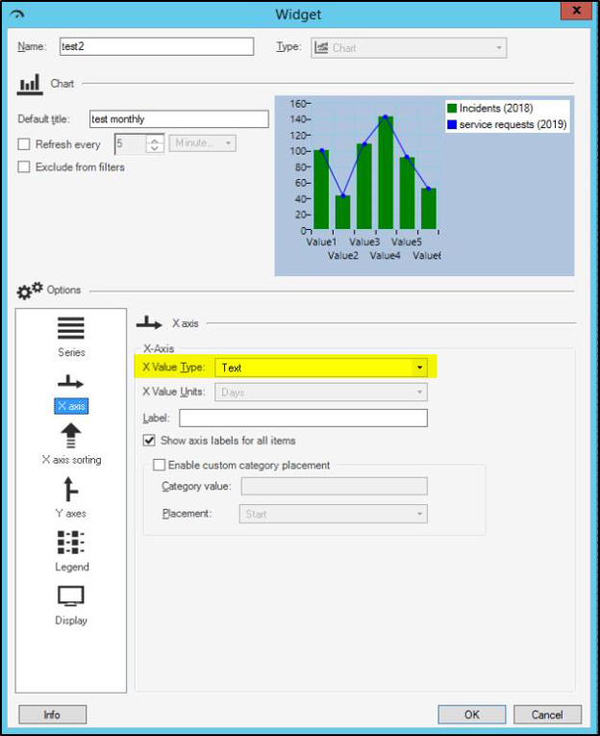This screenshot has height=736, width=600.
Task: Open the widget Type dropdown
Action: [499, 47]
